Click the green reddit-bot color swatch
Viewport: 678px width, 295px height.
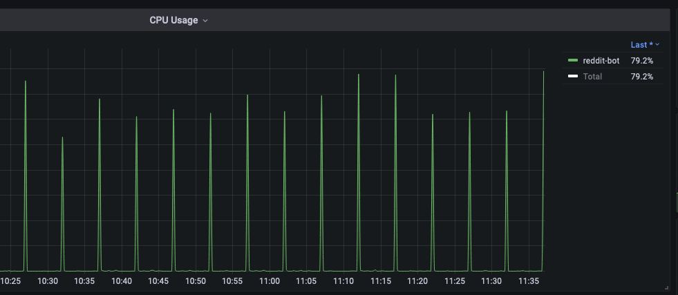pos(573,61)
